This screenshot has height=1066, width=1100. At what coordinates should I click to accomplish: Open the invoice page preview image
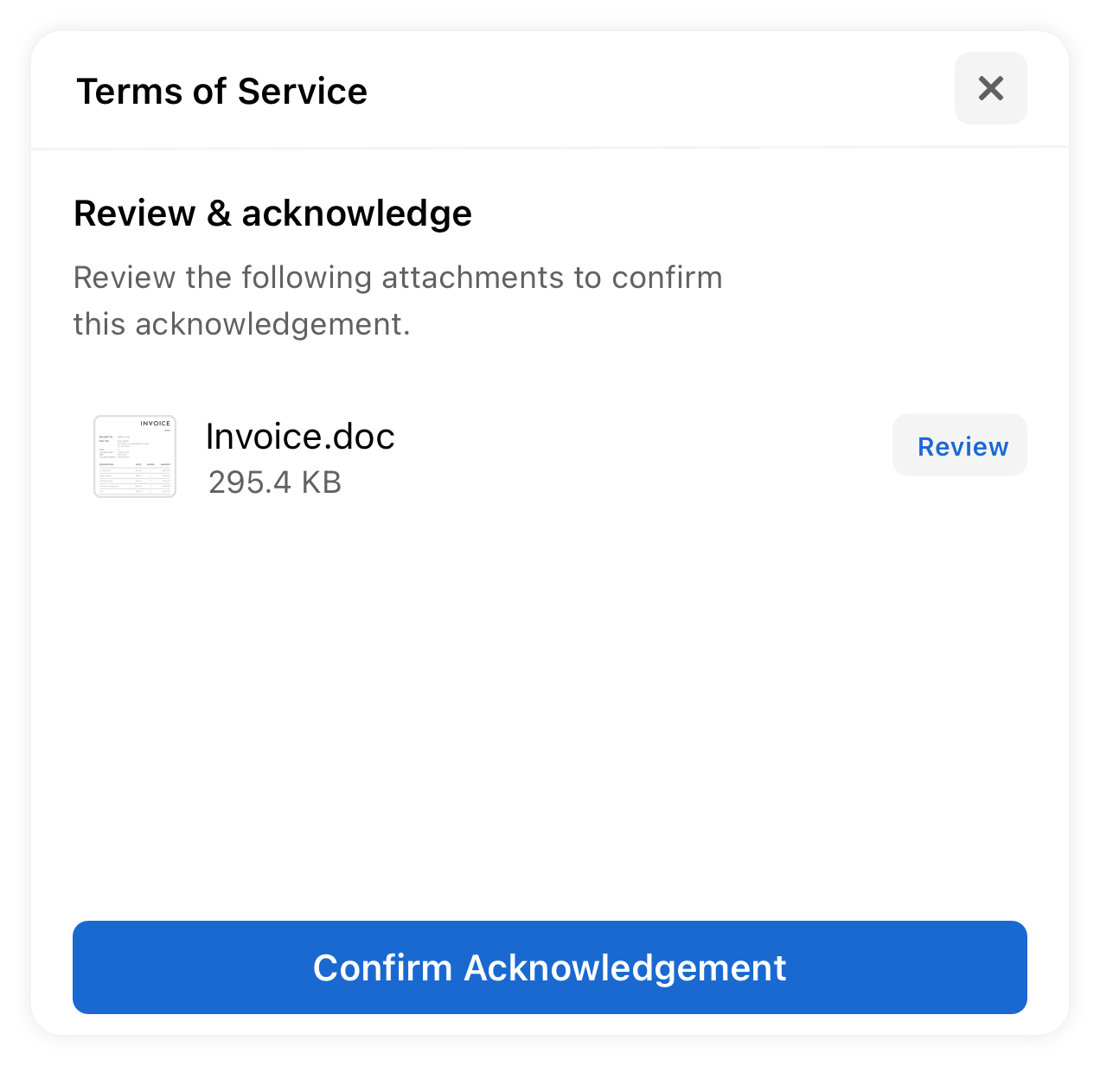[x=135, y=456]
